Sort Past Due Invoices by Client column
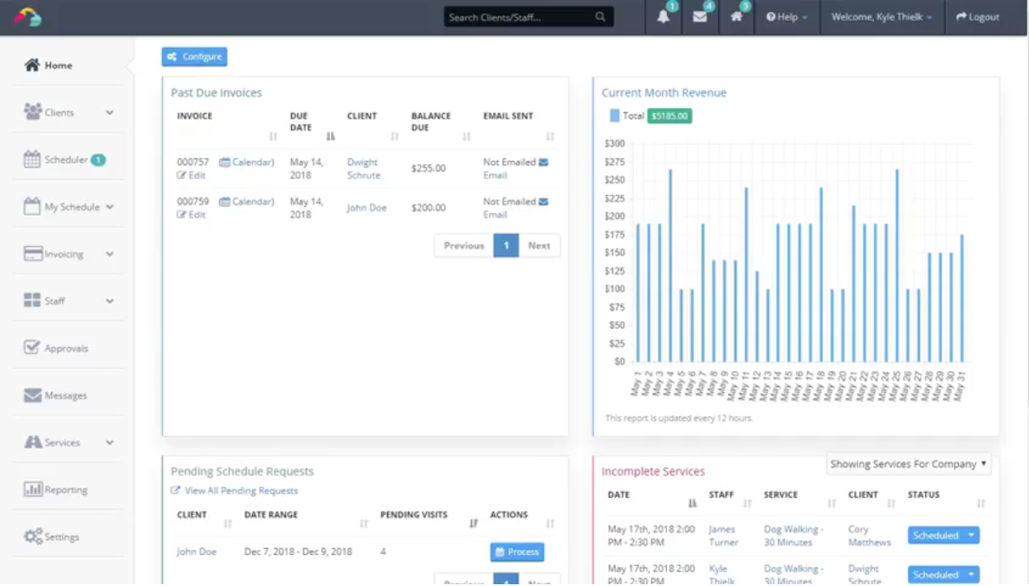 tap(394, 137)
